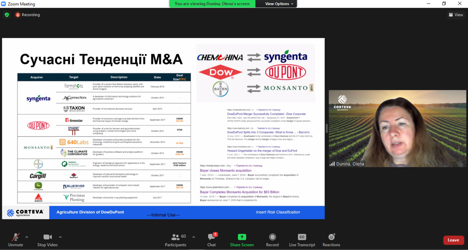Click the Recording indicator

pos(28,15)
